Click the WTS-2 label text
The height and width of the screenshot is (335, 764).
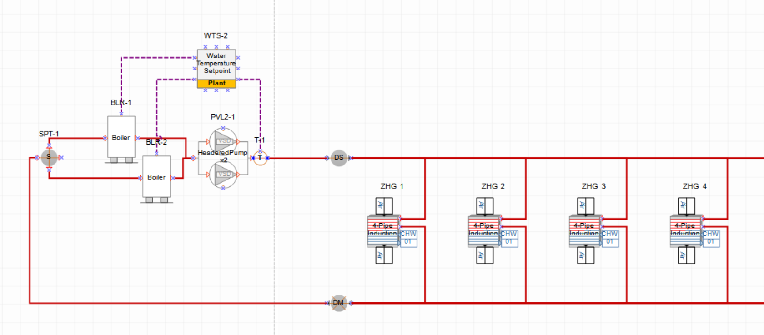pos(216,35)
